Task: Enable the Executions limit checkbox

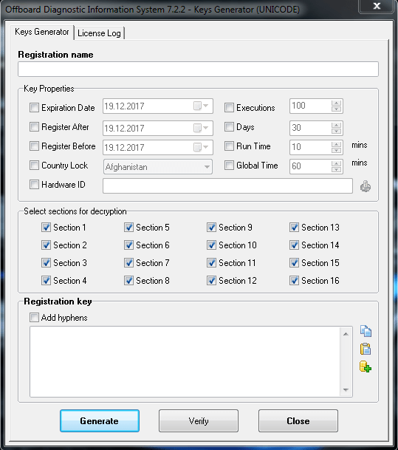Action: pos(229,108)
